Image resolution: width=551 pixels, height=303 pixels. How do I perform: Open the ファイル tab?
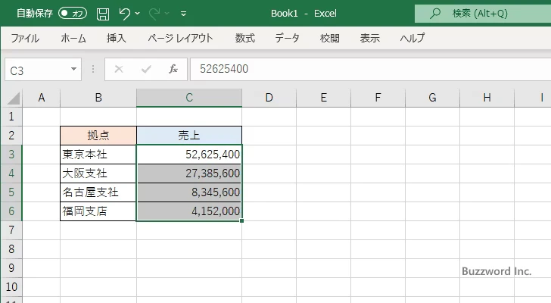(x=25, y=38)
